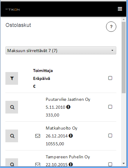Open the hamburger menu
The width and height of the screenshot is (128, 168).
point(120,9)
